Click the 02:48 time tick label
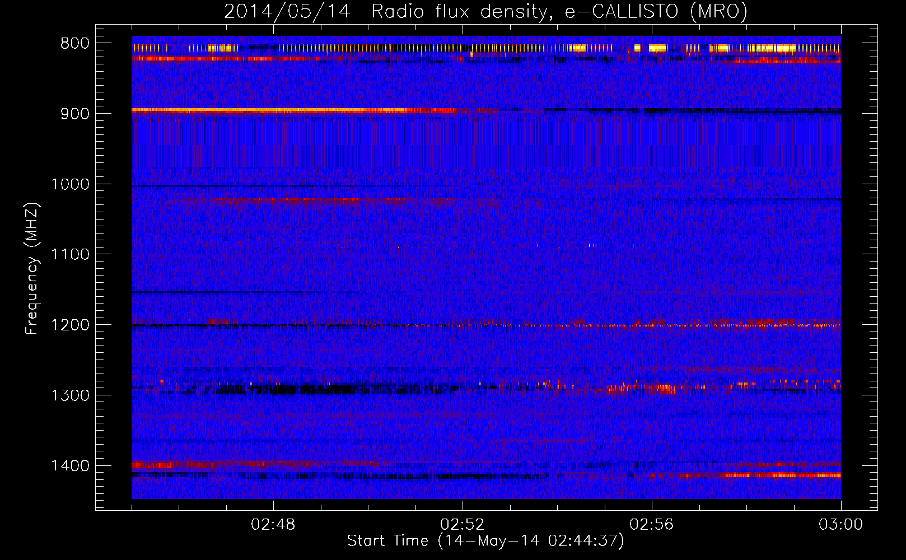The image size is (906, 560). coord(273,525)
